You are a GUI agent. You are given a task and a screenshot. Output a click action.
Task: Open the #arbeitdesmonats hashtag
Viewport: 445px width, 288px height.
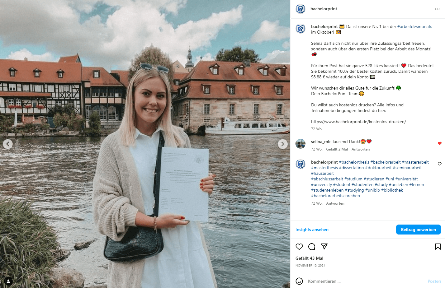pyautogui.click(x=415, y=26)
